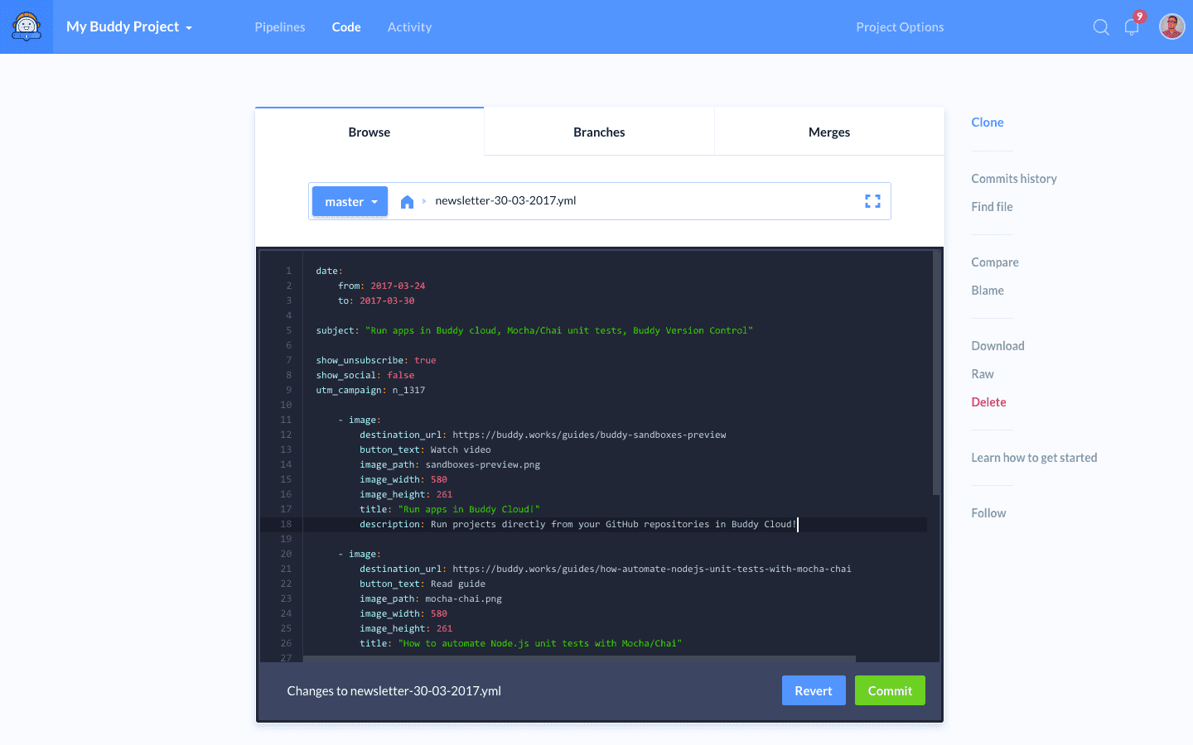Click line number 18 in gutter
The width and height of the screenshot is (1193, 745).
pos(286,524)
